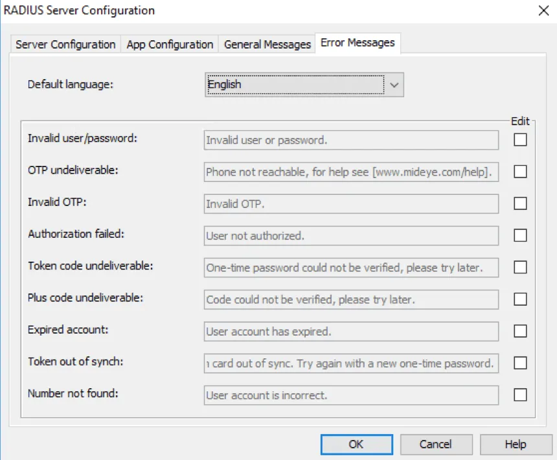Viewport: 557px width, 460px height.
Task: Confirm settings with the OK button
Action: [356, 444]
